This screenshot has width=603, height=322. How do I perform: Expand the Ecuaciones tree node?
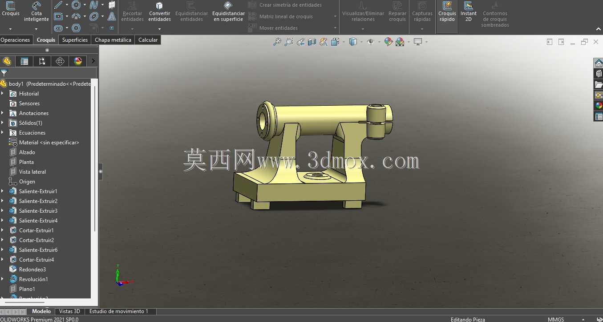pos(2,132)
